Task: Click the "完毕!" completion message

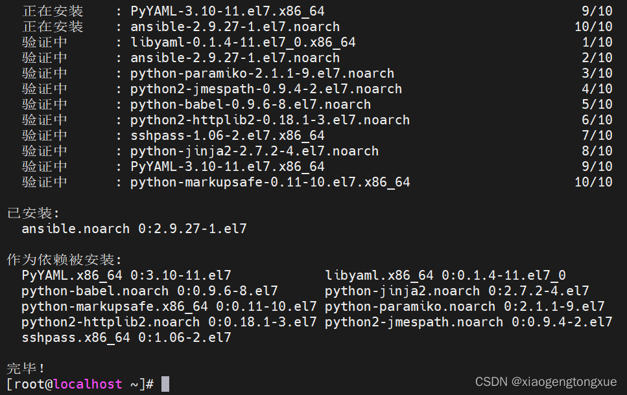Action: pos(25,368)
